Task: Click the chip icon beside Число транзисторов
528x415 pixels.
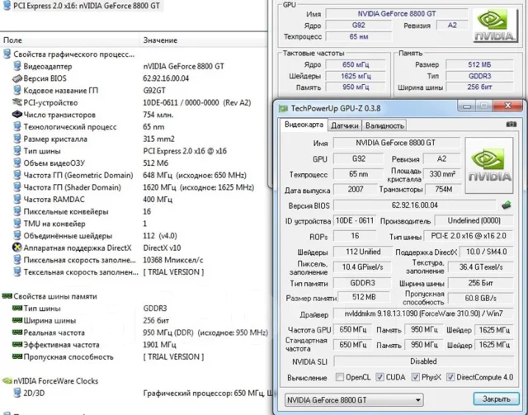Action: (17, 115)
